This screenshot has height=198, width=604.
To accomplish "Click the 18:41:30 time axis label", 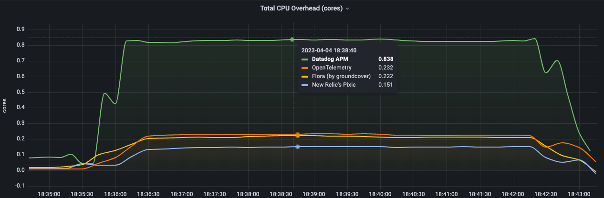I will (x=479, y=194).
